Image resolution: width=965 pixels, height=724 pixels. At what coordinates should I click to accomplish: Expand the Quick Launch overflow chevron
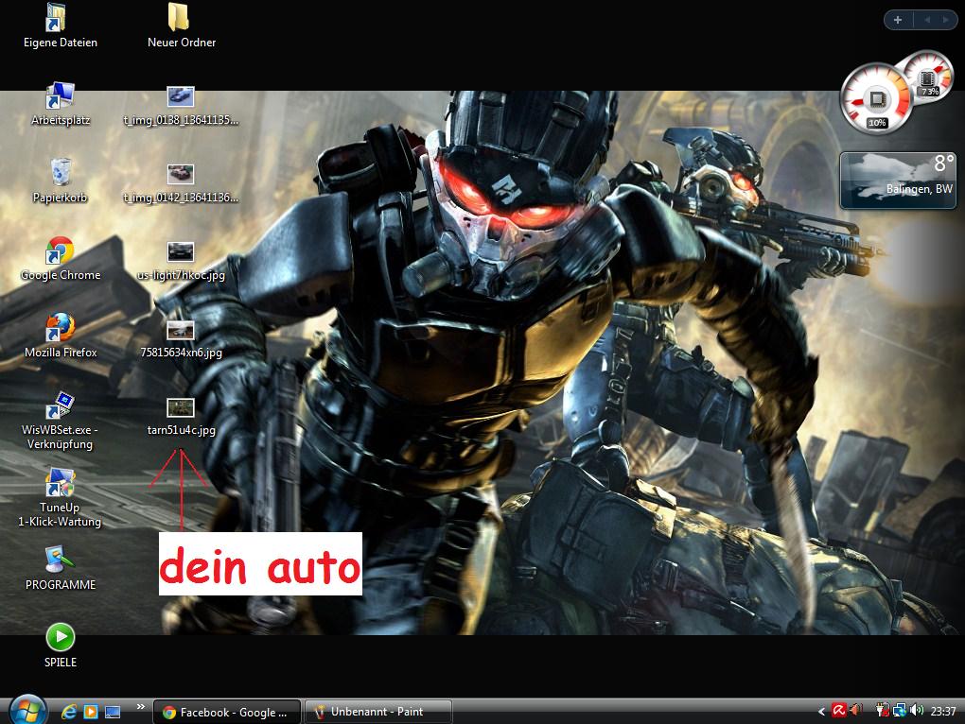pyautogui.click(x=140, y=707)
